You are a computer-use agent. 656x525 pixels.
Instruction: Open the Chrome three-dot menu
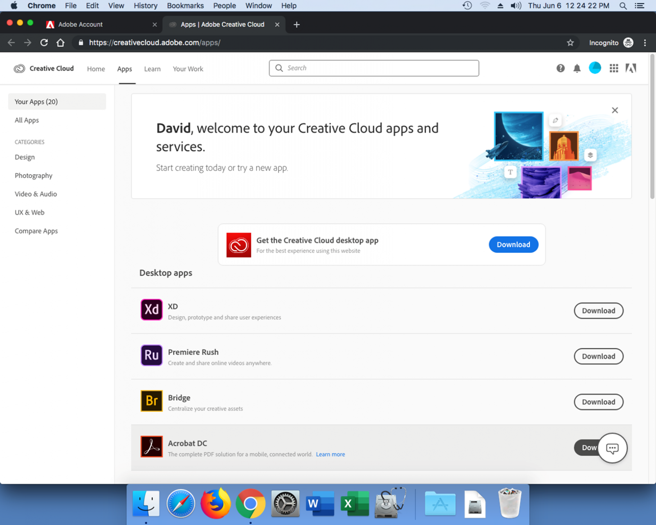tap(645, 43)
